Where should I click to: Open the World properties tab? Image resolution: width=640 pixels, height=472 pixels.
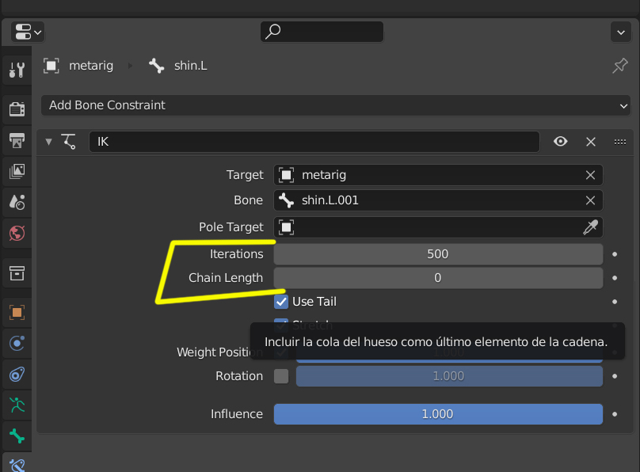[17, 233]
